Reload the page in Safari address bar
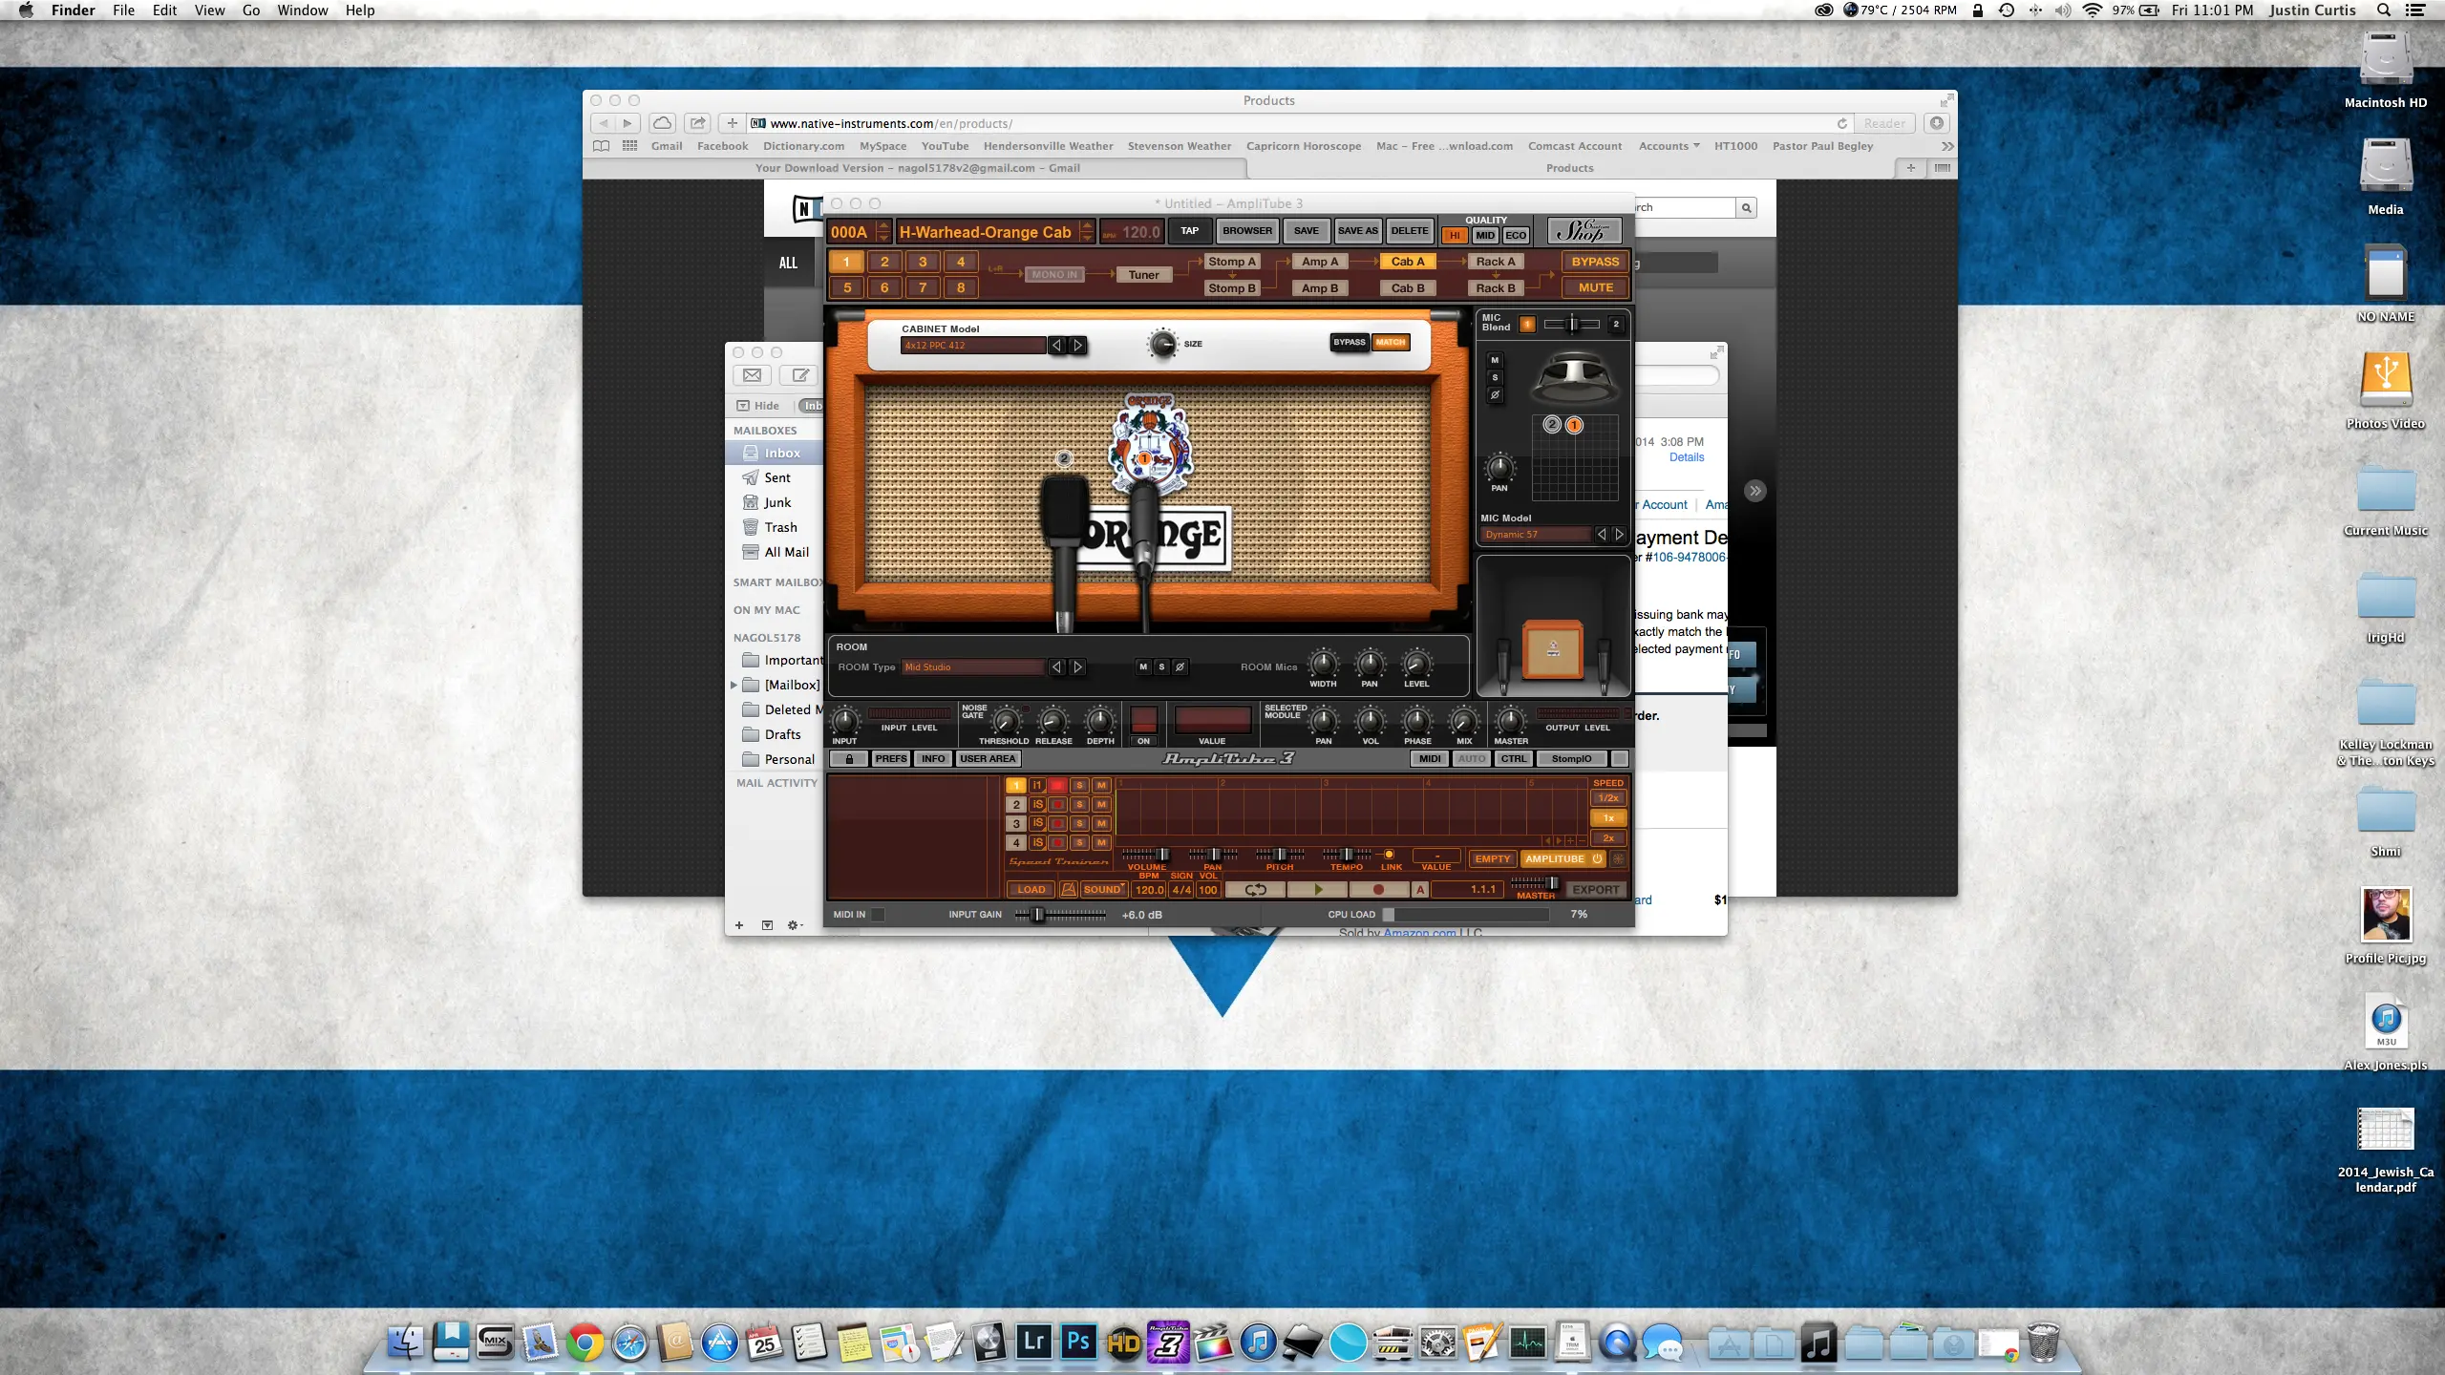 (1841, 123)
